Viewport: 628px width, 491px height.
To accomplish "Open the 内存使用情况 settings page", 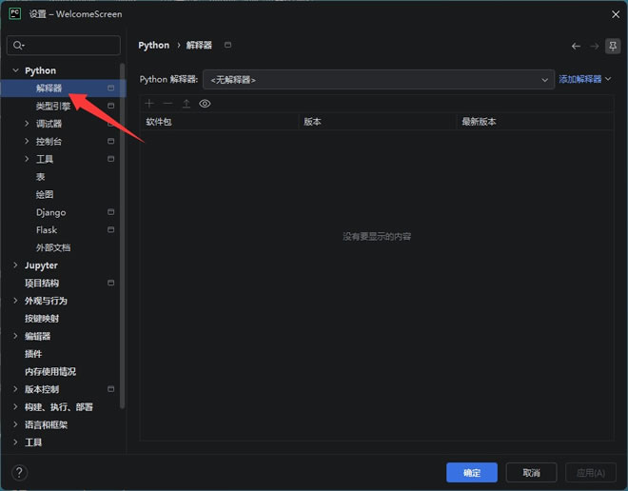I will 50,371.
